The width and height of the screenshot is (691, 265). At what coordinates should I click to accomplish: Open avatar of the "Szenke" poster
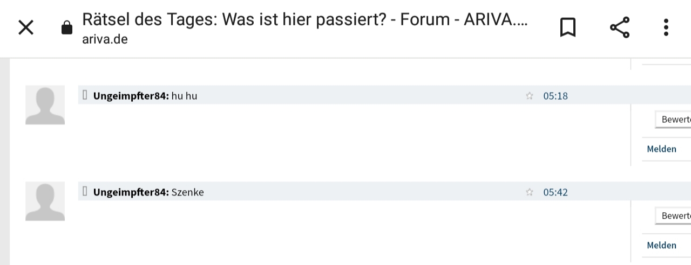point(45,201)
